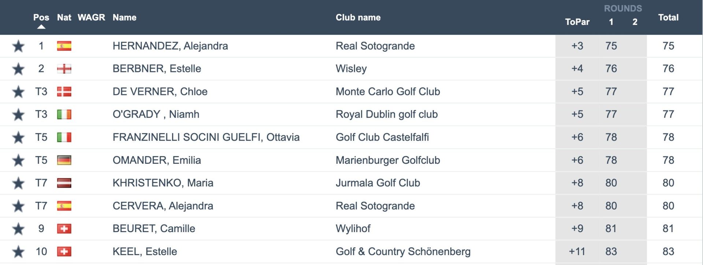Open player BEURET, Camille scorecard
The height and width of the screenshot is (265, 703).
click(154, 229)
